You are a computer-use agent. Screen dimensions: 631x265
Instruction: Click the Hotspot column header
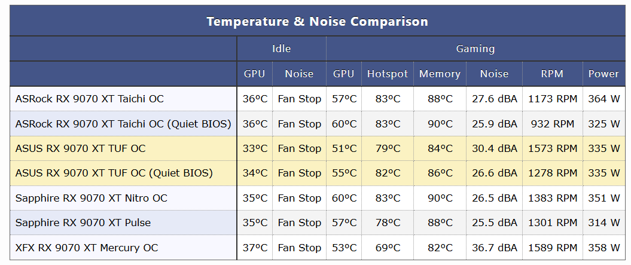tap(388, 74)
